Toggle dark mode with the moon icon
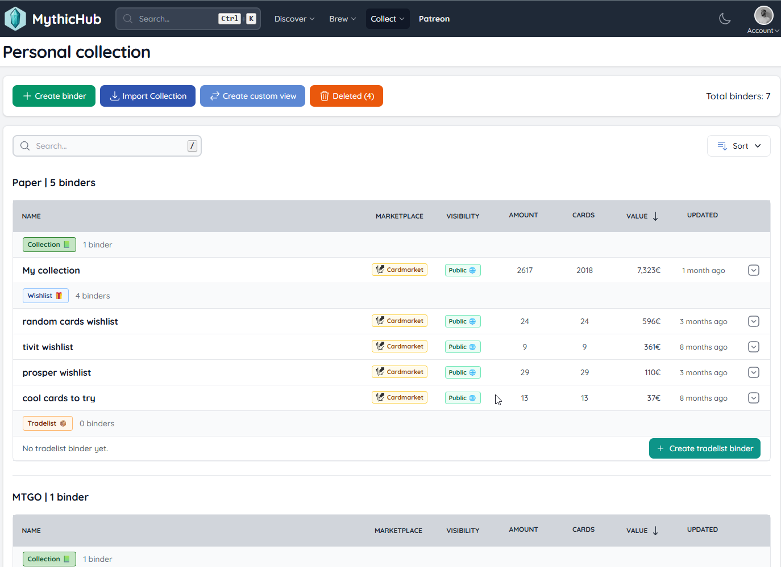The height and width of the screenshot is (567, 781). click(725, 19)
